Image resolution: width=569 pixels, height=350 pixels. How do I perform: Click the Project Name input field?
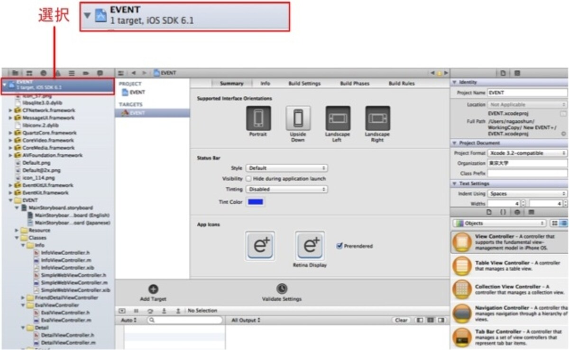(527, 93)
